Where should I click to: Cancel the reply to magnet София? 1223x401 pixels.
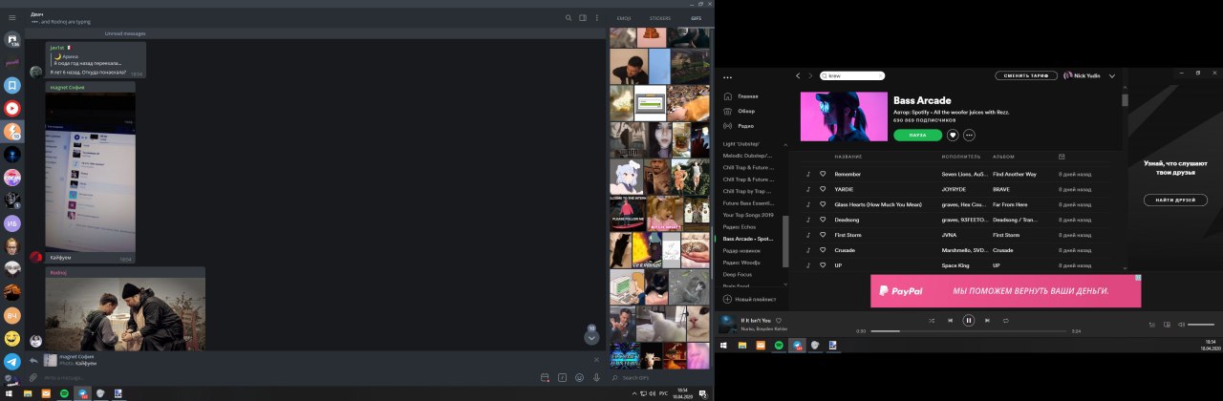(597, 360)
